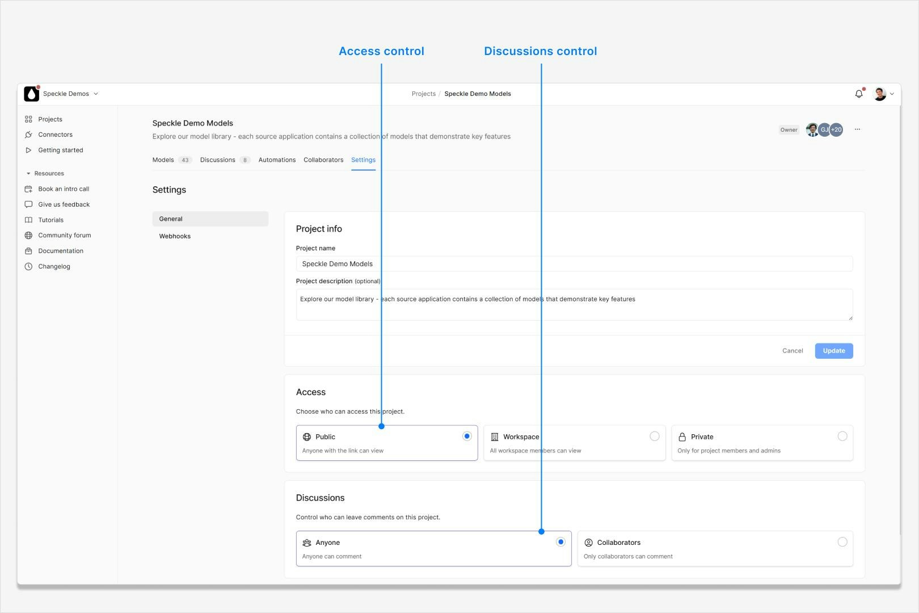This screenshot has height=613, width=919.
Task: Click the Update button
Action: point(834,351)
